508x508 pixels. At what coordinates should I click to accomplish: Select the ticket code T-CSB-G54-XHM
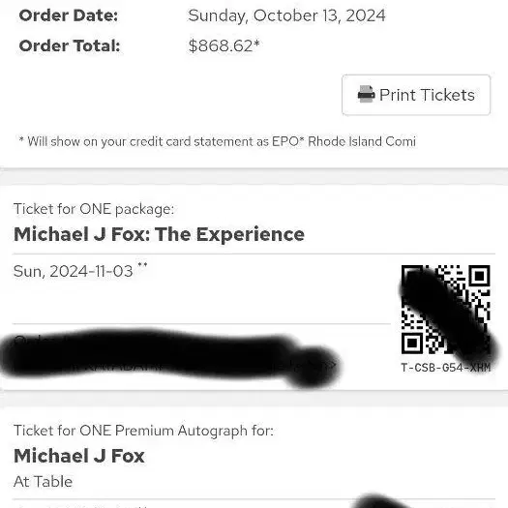click(446, 368)
